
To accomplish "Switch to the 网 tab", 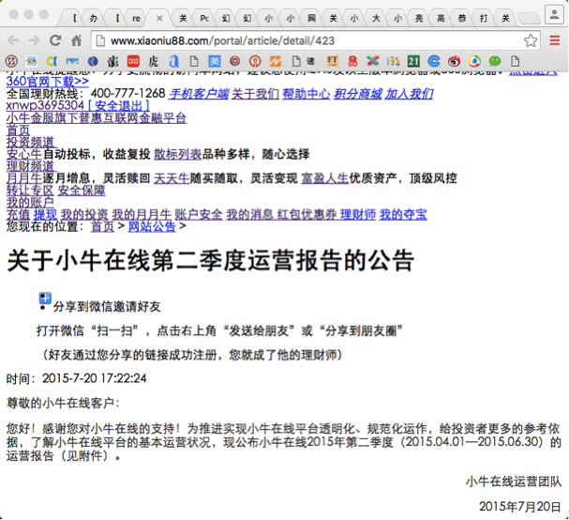I will (x=312, y=18).
